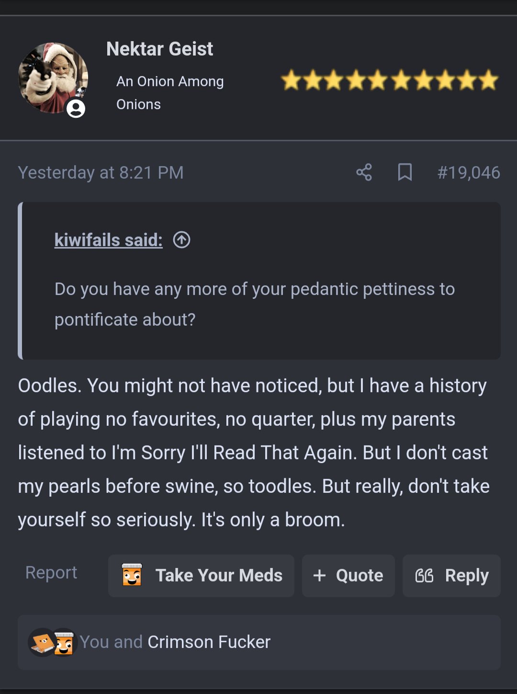This screenshot has width=517, height=694.
Task: Show the reactions list with You and
Action: pos(111,642)
